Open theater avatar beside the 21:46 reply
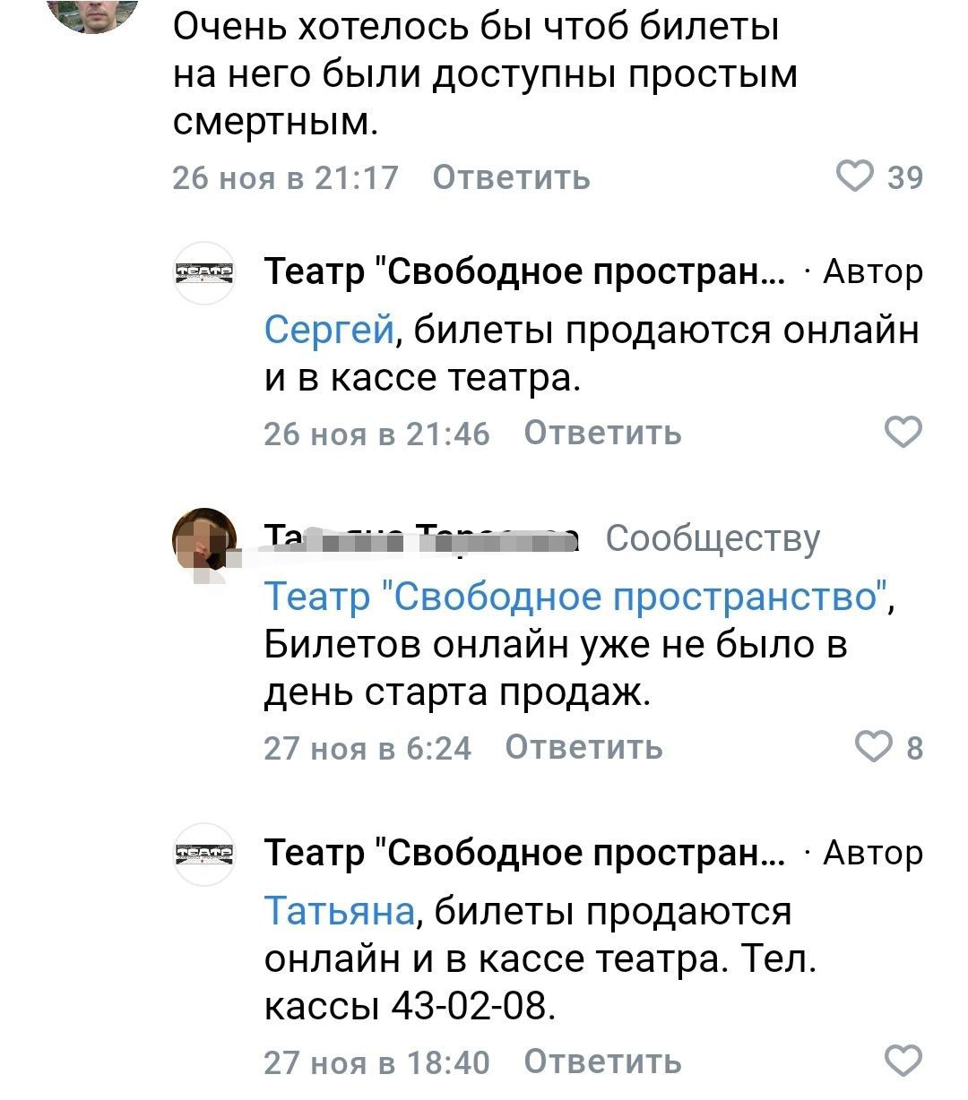968x1100 pixels. (x=203, y=272)
